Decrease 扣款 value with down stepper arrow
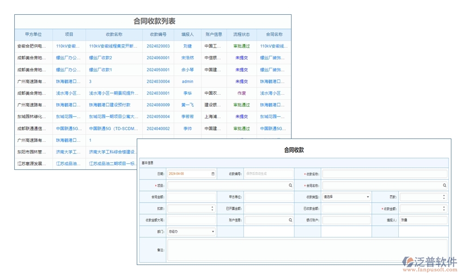This screenshot has width=462, height=277. [213, 210]
